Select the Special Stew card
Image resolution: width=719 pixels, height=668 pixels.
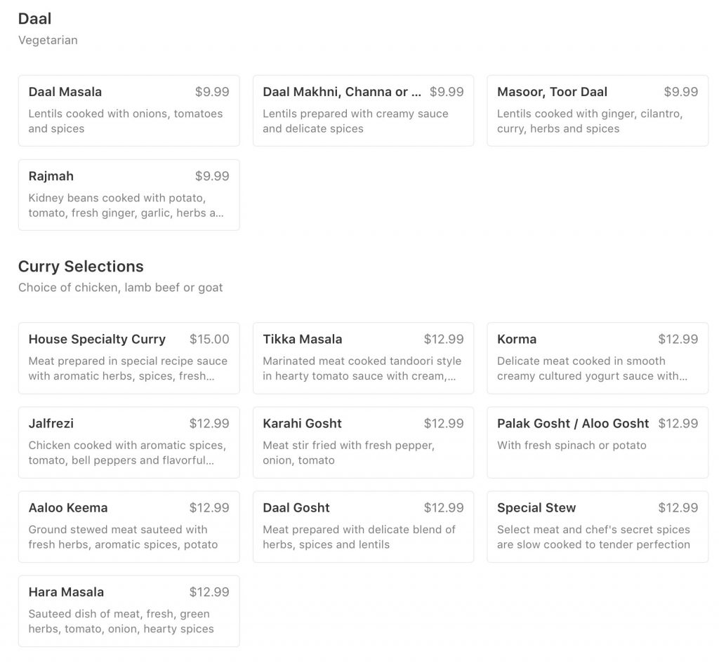pos(598,526)
